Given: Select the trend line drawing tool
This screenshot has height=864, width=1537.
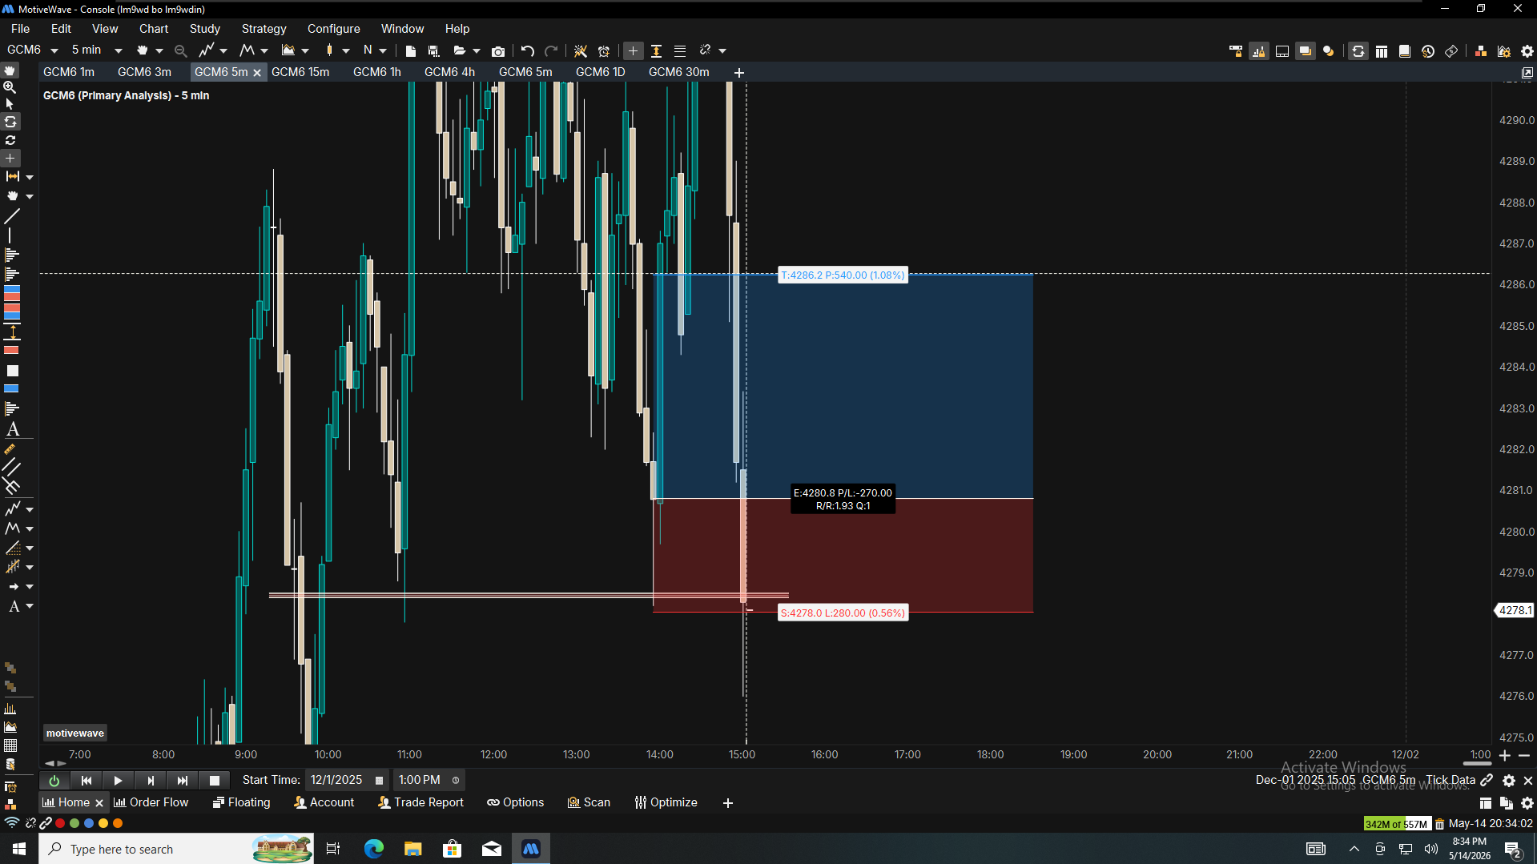Looking at the screenshot, I should 12,216.
